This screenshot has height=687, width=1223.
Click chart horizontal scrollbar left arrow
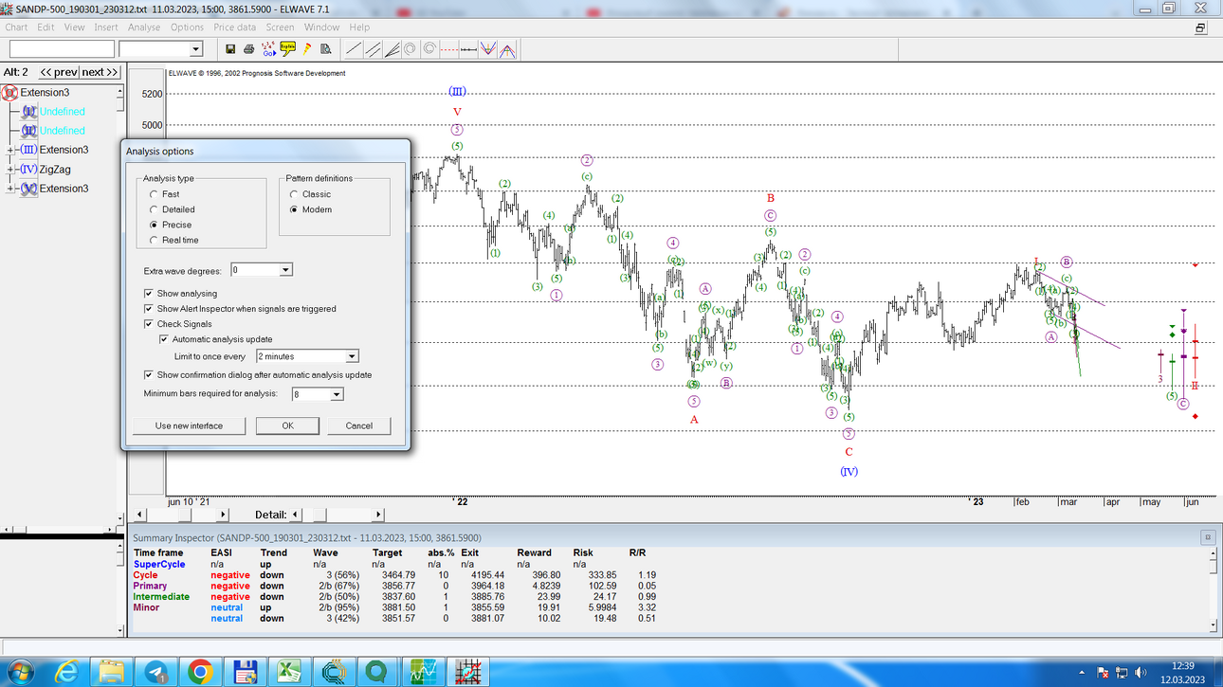[x=140, y=515]
